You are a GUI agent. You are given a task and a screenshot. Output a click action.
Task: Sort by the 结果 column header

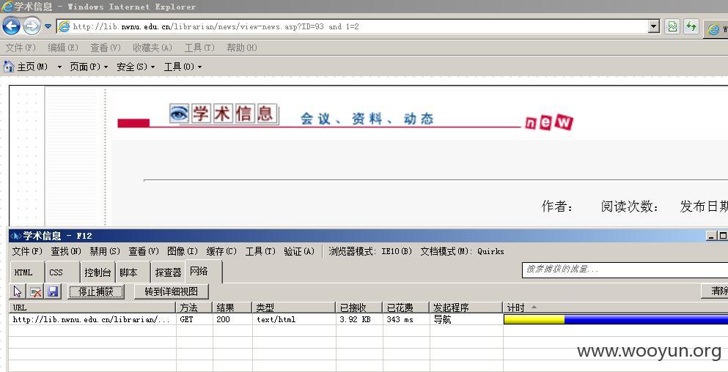point(232,308)
